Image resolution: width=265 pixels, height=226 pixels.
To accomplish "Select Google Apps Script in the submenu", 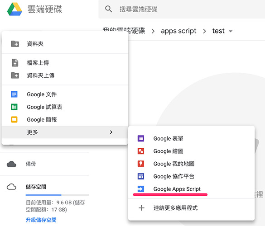I will point(191,189).
